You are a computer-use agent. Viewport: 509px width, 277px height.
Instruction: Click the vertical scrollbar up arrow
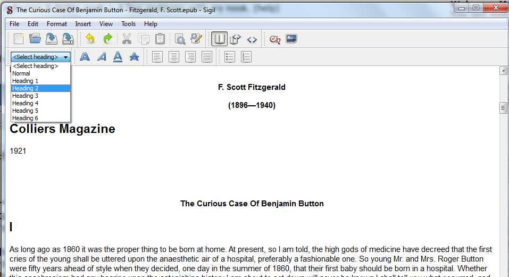coord(503,70)
